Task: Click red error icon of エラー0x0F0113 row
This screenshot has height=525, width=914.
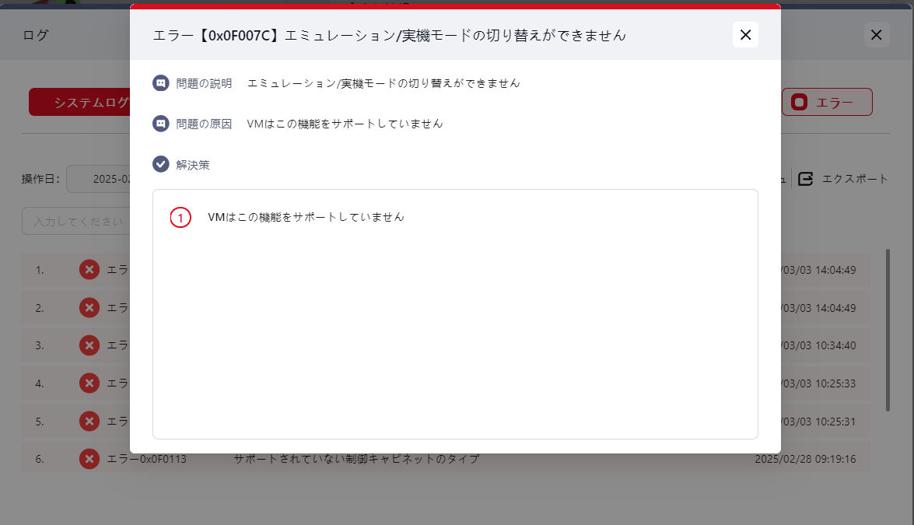Action: click(89, 459)
